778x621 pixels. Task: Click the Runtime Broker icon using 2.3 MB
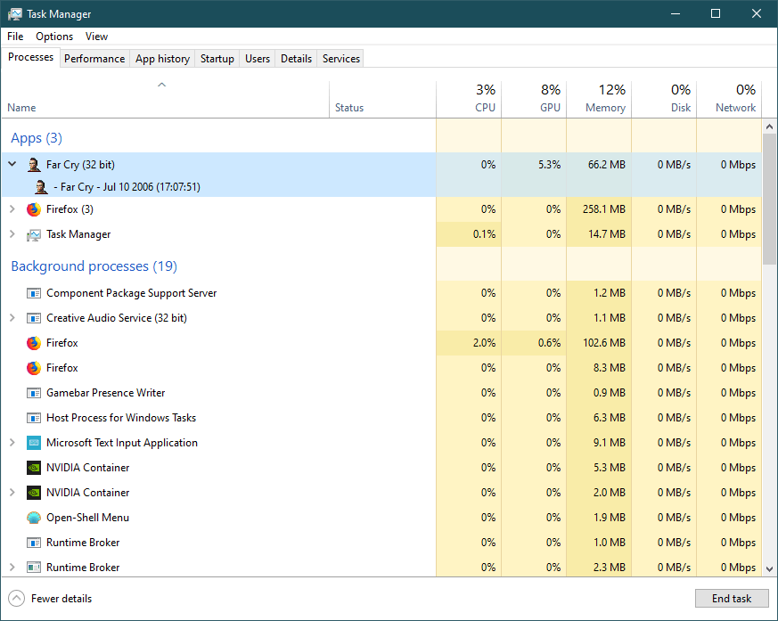34,567
